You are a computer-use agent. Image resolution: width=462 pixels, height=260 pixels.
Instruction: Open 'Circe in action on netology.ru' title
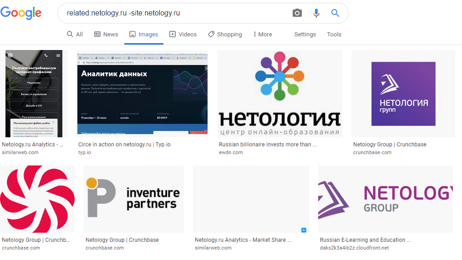[124, 145]
